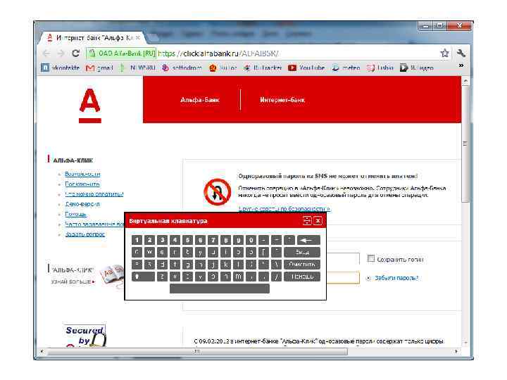Click the backspace arrow key on virtual keyboard
The height and width of the screenshot is (380, 507).
click(308, 240)
